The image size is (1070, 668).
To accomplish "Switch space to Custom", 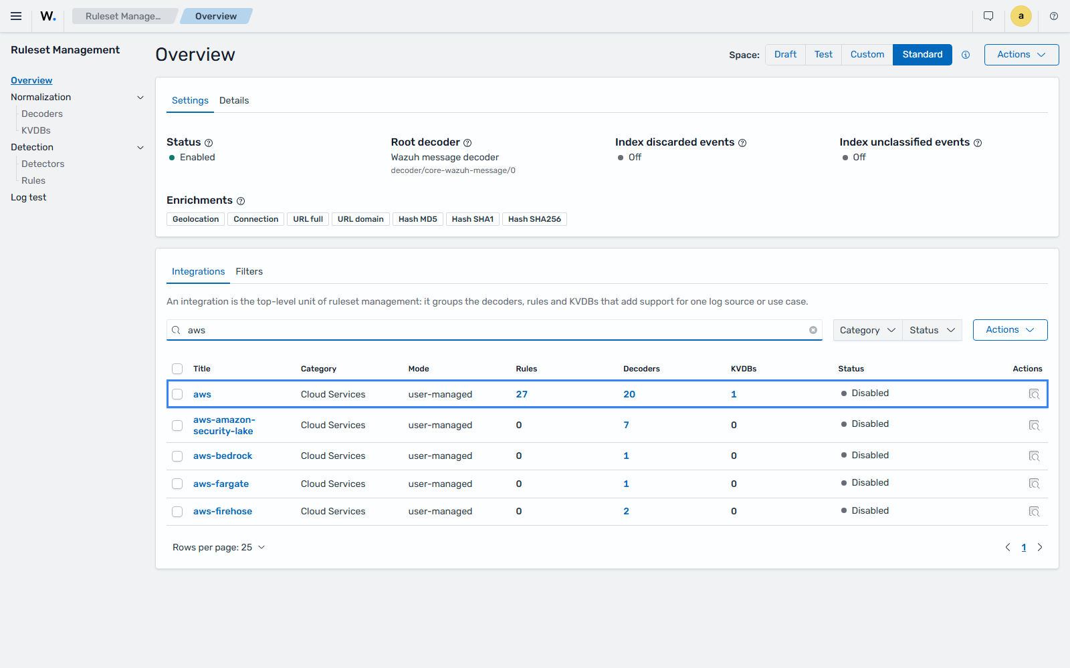I will coord(867,55).
